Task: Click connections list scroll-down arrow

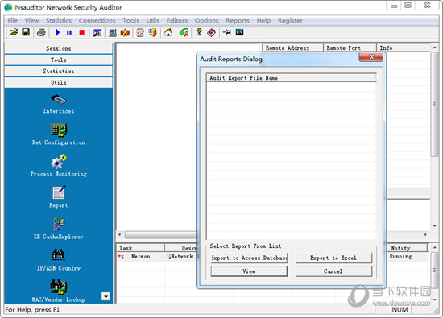Action: point(434,226)
